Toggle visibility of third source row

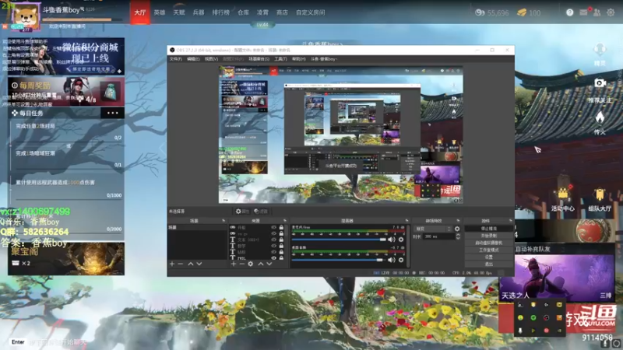[274, 240]
